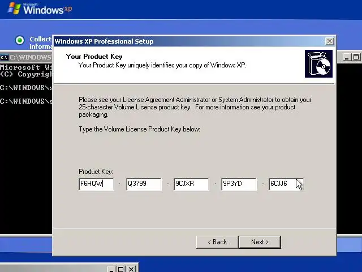Go back using the Back button
This screenshot has height=272, width=362.
click(217, 242)
